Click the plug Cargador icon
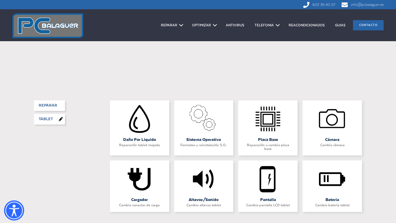This screenshot has width=396, height=223. tap(139, 179)
